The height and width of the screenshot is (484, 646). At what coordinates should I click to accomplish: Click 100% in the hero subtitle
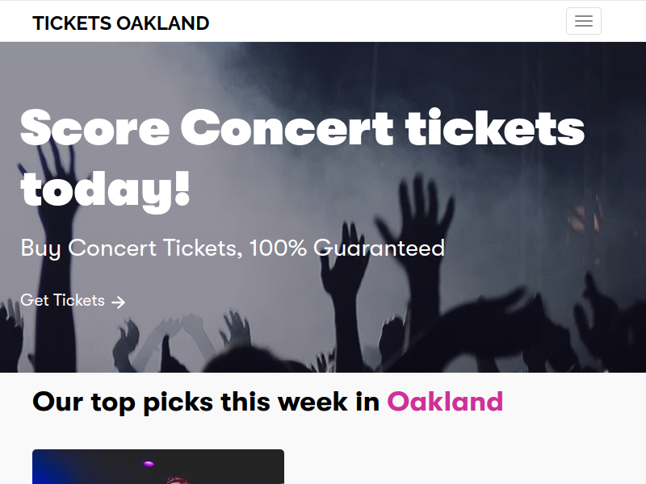pos(278,248)
